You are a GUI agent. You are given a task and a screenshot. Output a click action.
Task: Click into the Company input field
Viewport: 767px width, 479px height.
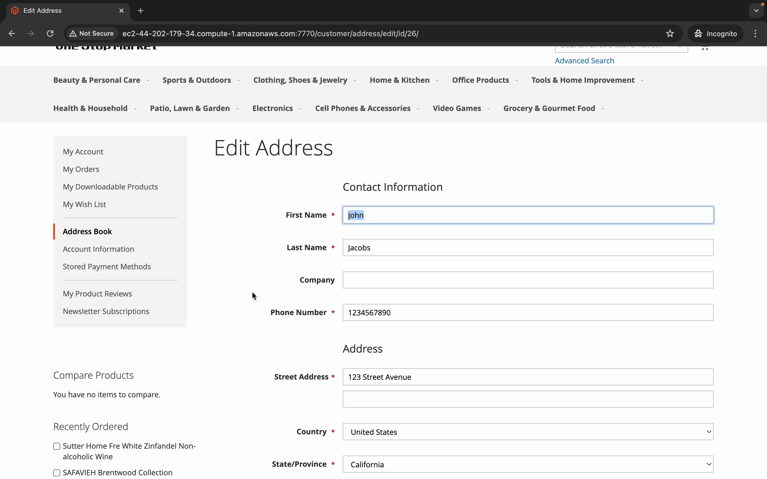pos(528,280)
